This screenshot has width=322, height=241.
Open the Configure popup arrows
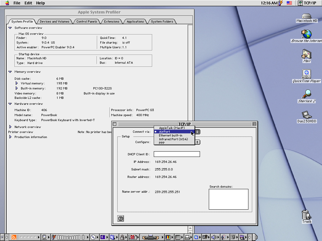click(x=197, y=142)
